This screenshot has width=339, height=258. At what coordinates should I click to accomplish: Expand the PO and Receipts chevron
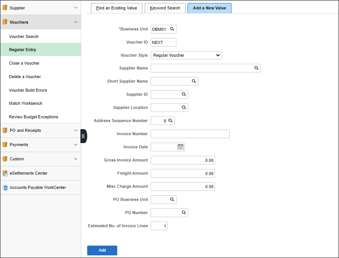[76, 130]
